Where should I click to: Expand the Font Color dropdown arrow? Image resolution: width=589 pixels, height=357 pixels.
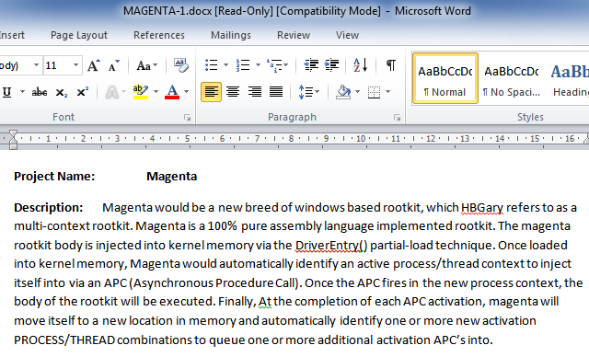click(186, 92)
